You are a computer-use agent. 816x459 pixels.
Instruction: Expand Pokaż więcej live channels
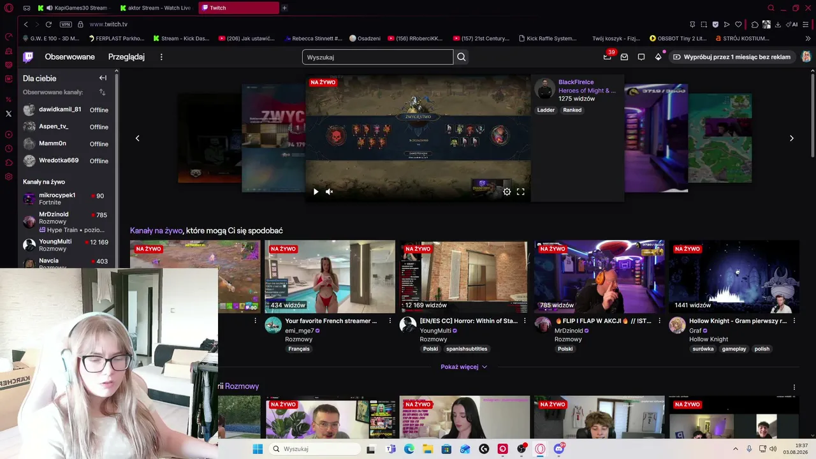pyautogui.click(x=464, y=367)
